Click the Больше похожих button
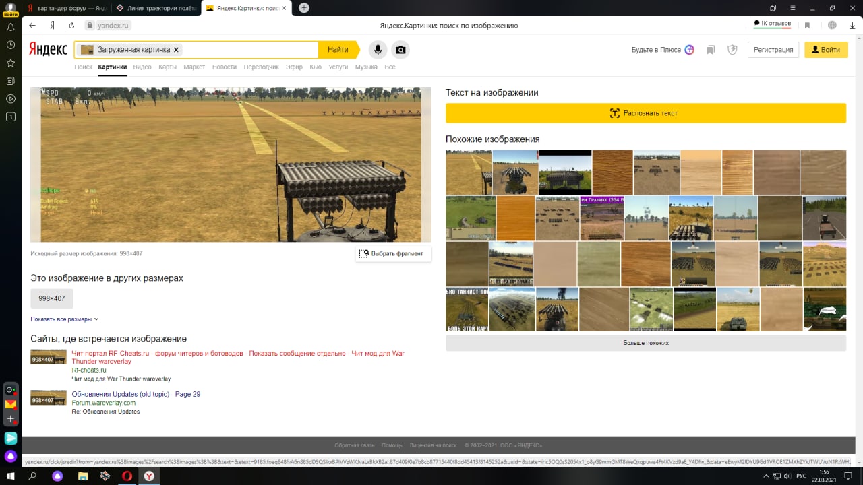 [x=646, y=343]
